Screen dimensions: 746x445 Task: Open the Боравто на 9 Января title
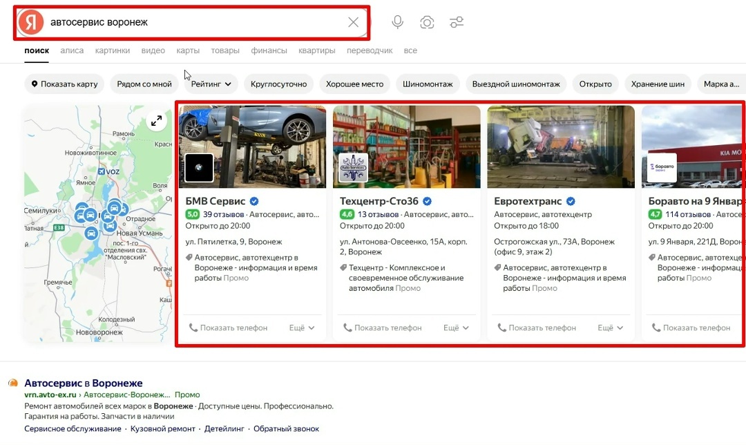pyautogui.click(x=695, y=201)
